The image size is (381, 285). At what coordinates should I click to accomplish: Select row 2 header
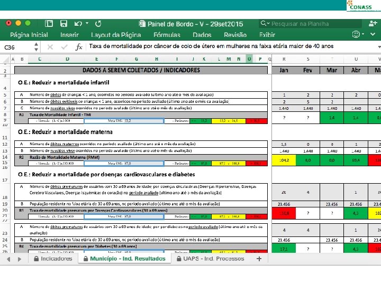pos(5,71)
